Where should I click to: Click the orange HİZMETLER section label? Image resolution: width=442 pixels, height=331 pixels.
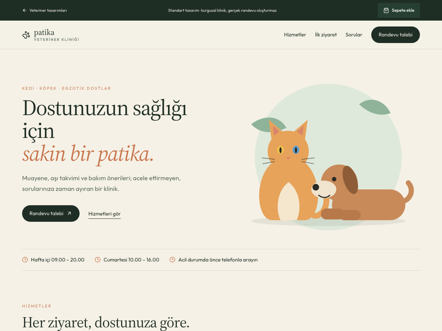[37, 306]
